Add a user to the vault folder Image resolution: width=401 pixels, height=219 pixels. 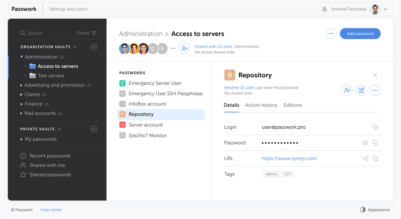tap(184, 48)
